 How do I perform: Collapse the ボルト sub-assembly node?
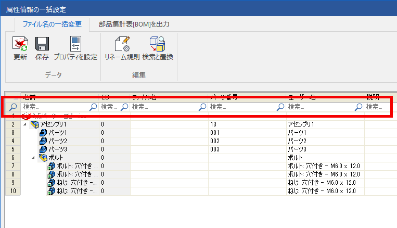pos(33,158)
